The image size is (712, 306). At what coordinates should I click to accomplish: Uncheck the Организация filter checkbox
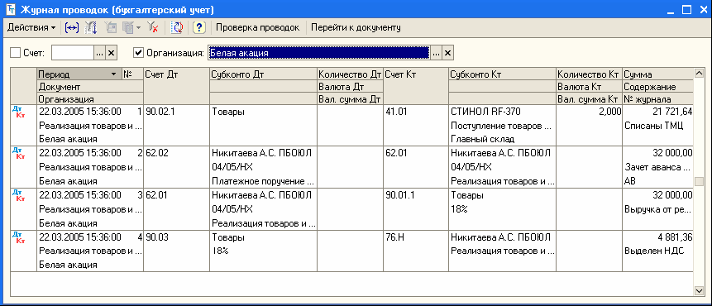138,53
